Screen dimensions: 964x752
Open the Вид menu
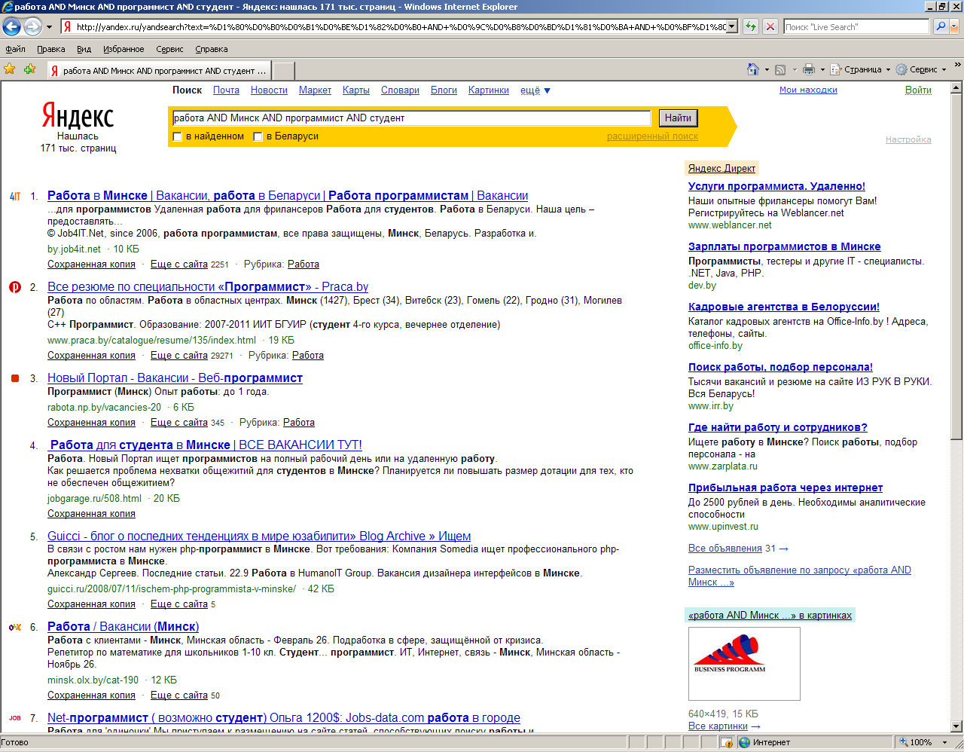[x=84, y=49]
